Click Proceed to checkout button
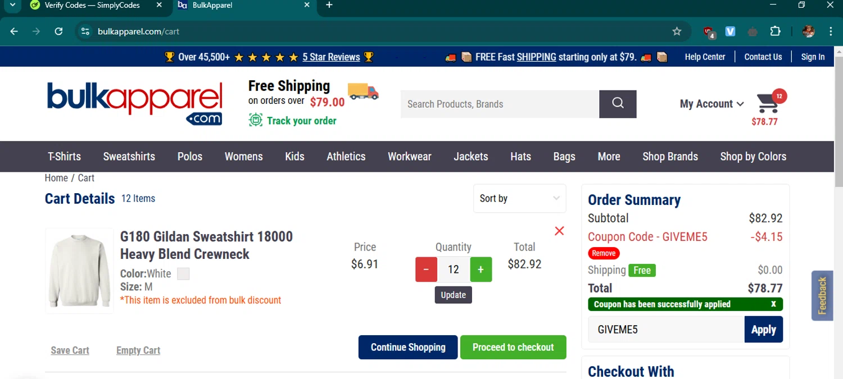The height and width of the screenshot is (379, 843). (513, 347)
